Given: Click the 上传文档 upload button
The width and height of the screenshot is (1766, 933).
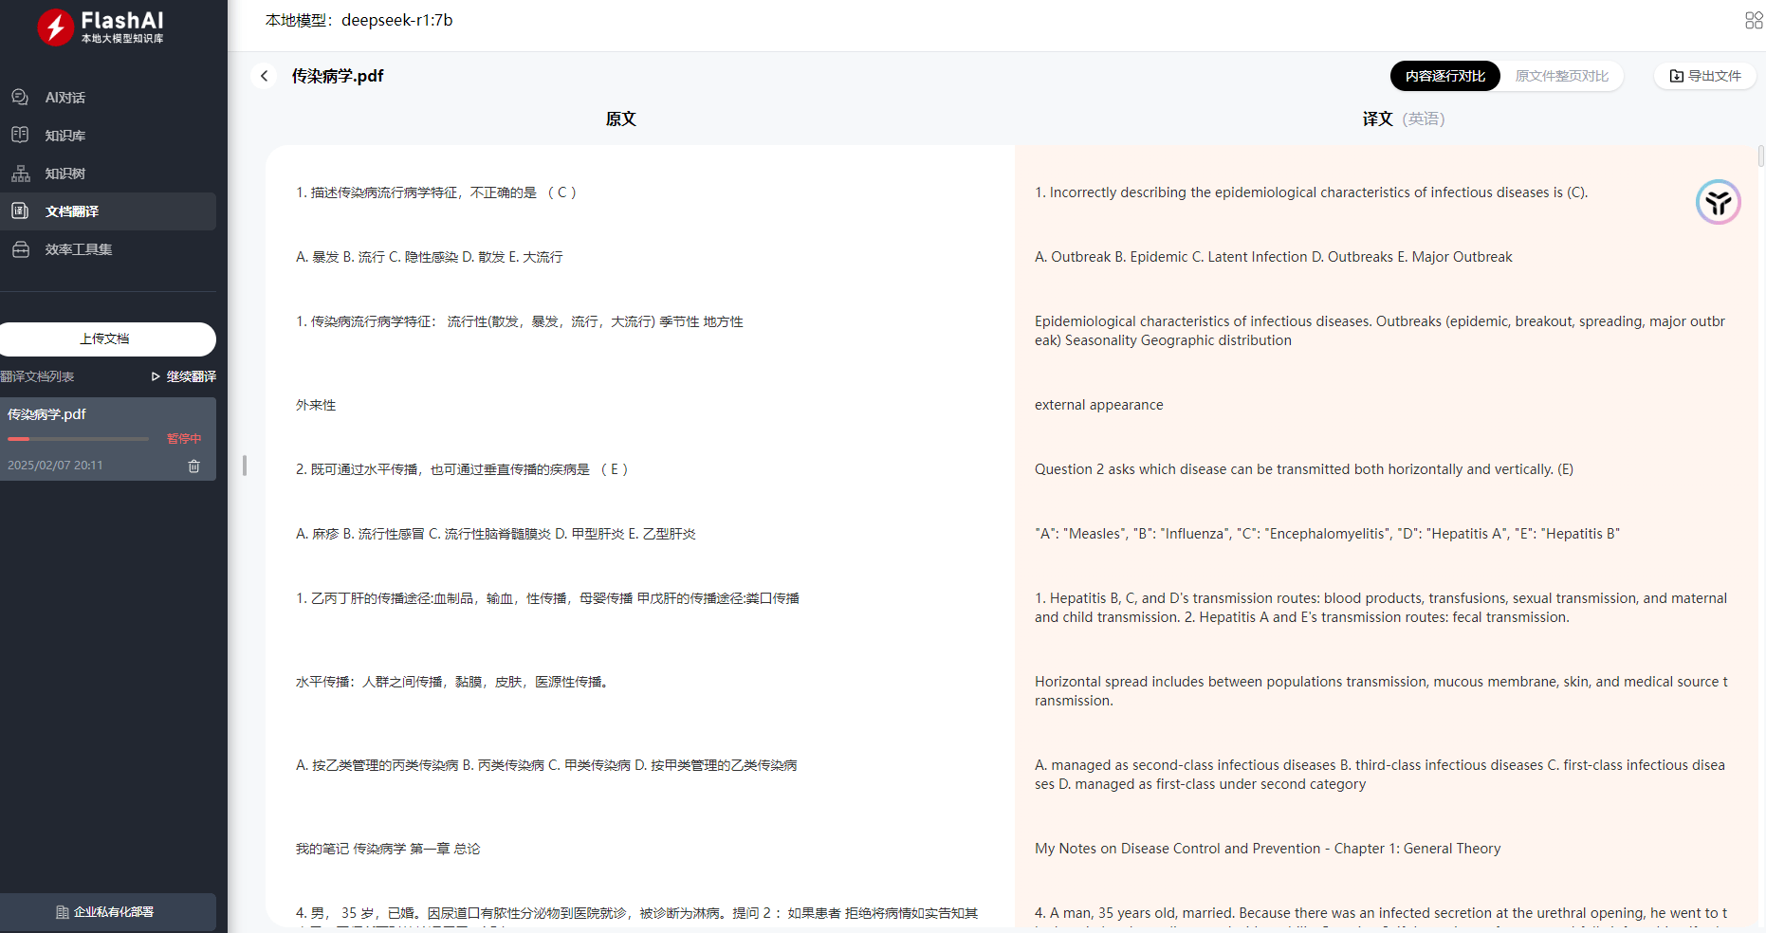Looking at the screenshot, I should coord(107,338).
